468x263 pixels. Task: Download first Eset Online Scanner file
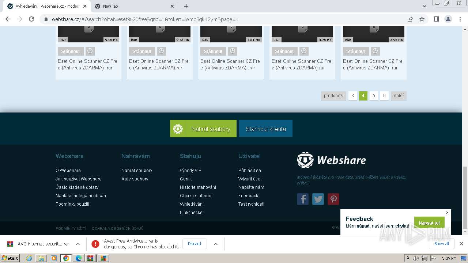click(x=71, y=51)
